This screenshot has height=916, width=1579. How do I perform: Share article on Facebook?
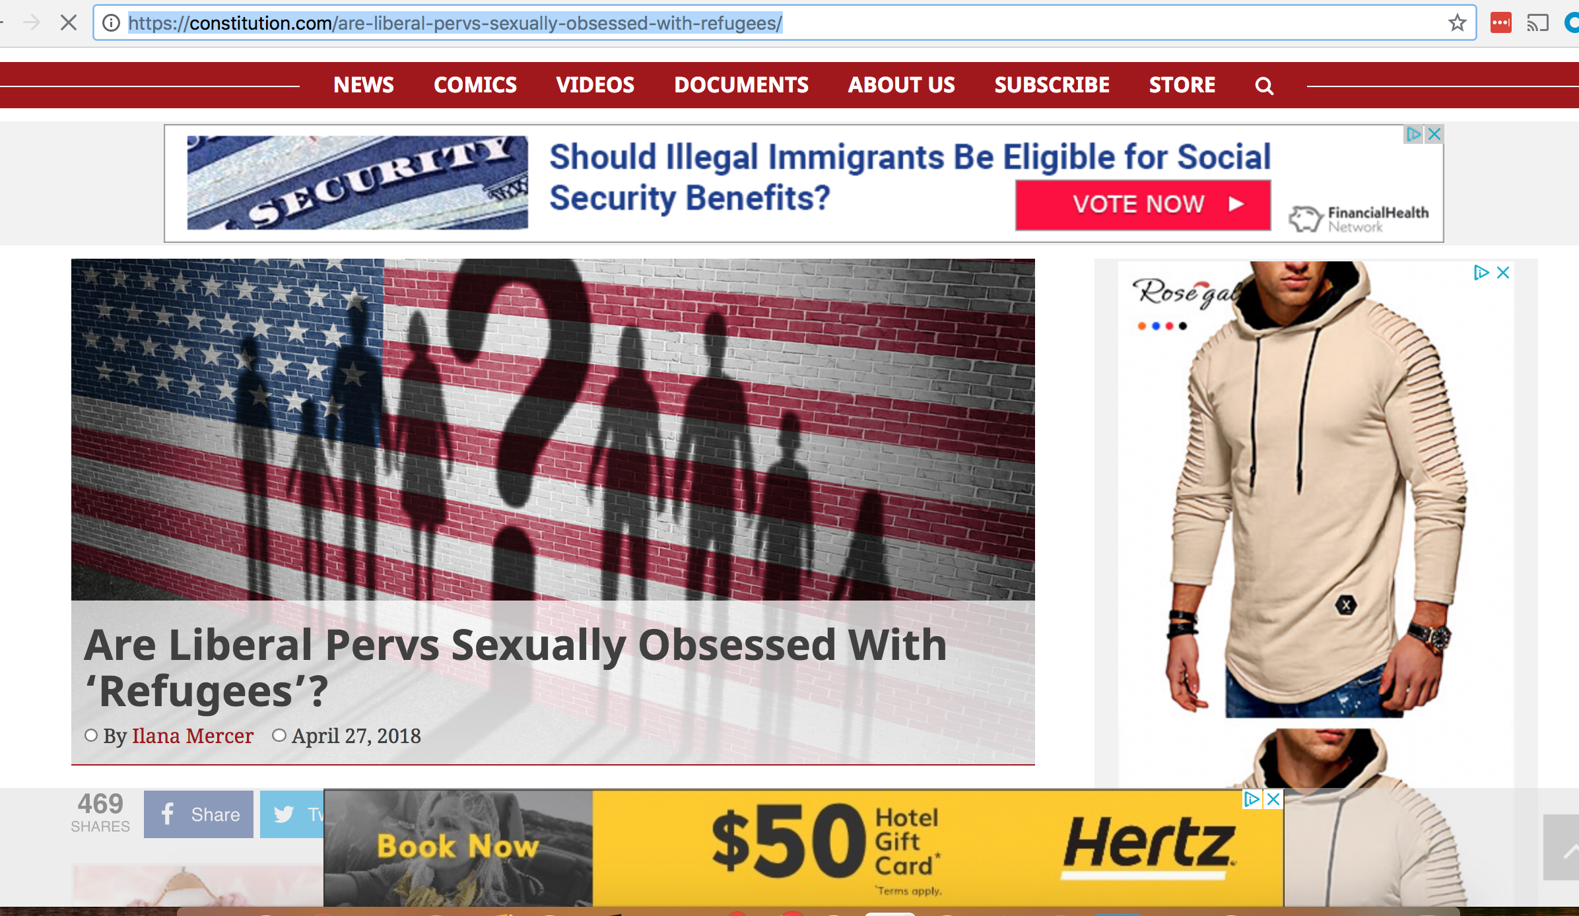click(199, 814)
